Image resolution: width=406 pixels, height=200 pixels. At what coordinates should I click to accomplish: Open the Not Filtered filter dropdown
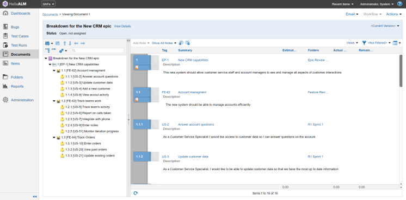pyautogui.click(x=379, y=43)
